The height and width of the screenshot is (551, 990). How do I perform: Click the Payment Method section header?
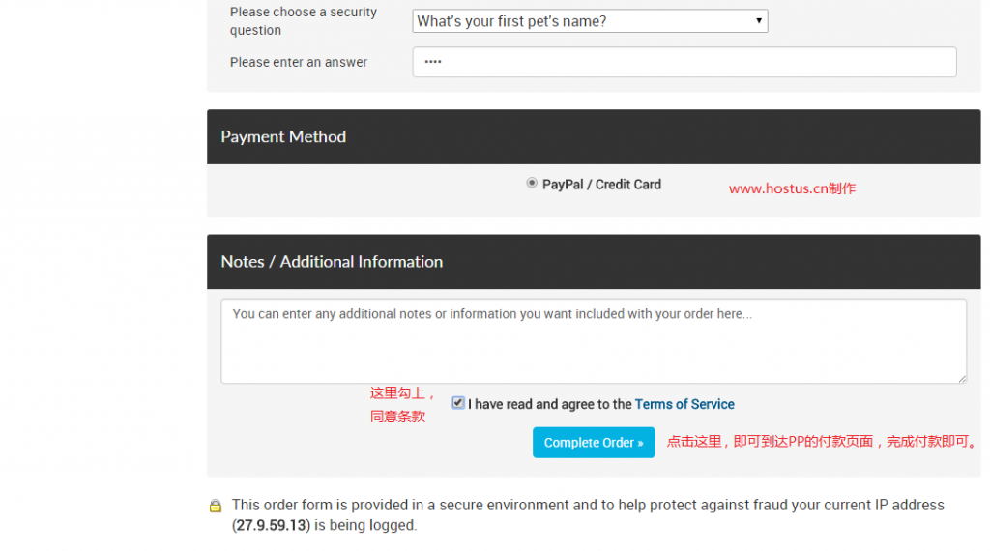283,137
